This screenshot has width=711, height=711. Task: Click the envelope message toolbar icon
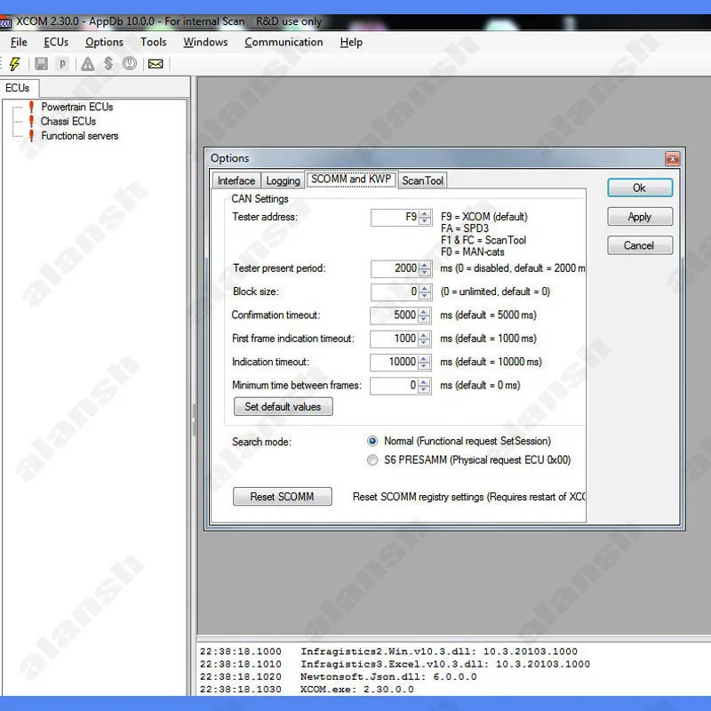(156, 64)
